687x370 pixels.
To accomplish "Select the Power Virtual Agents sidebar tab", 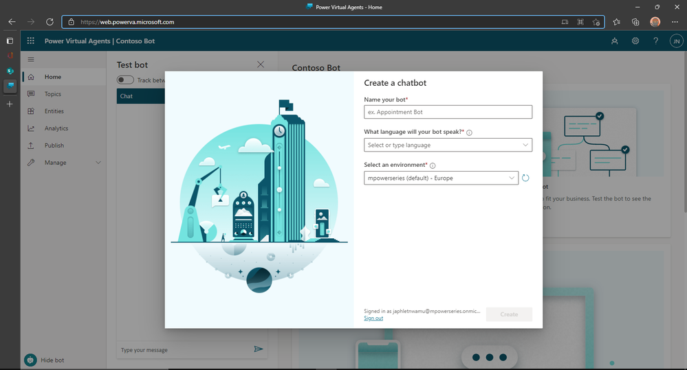I will [x=10, y=86].
